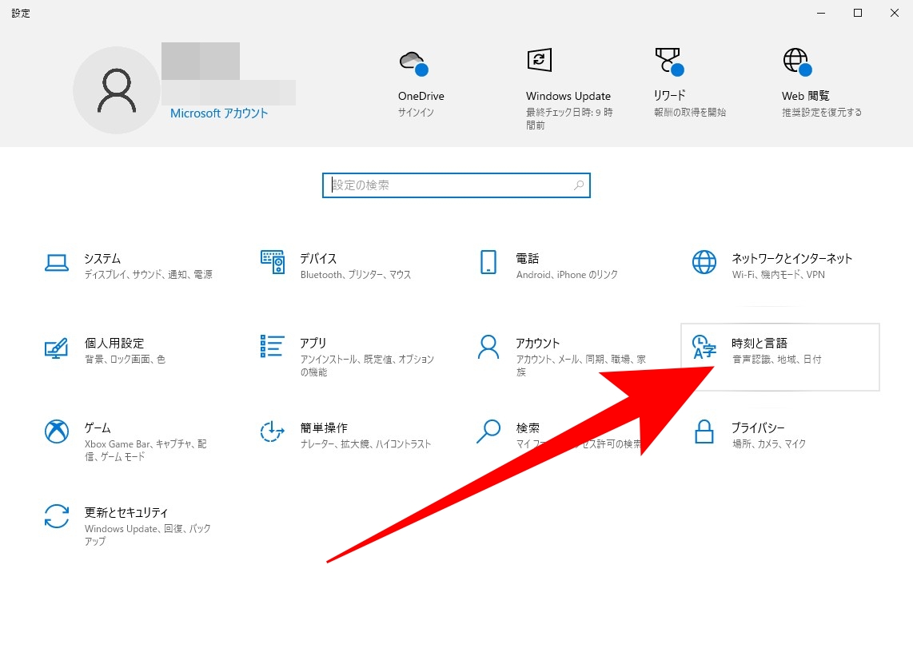The image size is (913, 672).
Task: Click the 更新とセキュリティ refresh arrows icon
Action: point(57,516)
